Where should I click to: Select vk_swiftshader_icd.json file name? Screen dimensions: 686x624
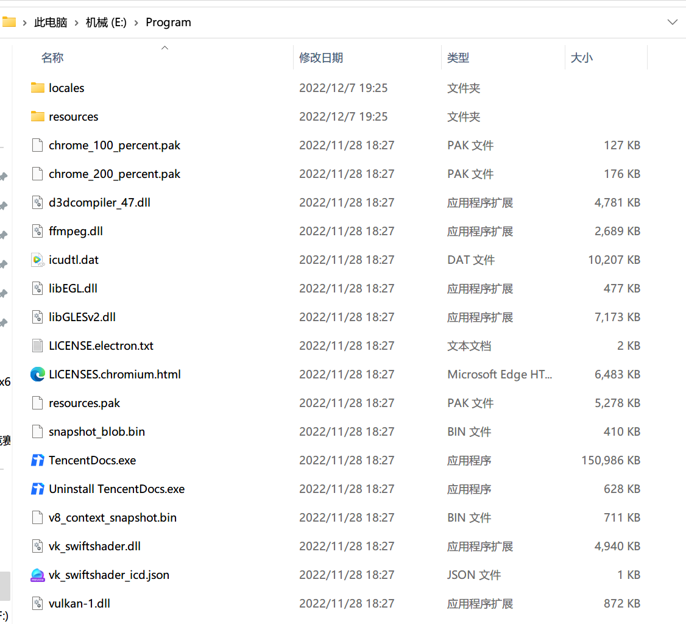(x=109, y=575)
